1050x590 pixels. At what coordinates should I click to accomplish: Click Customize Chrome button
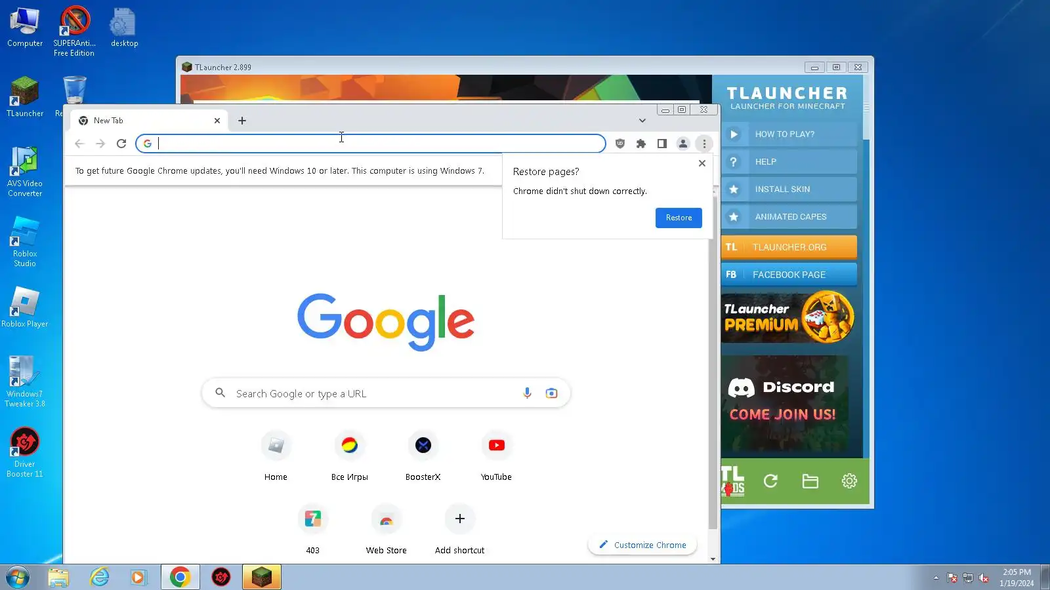[642, 545]
